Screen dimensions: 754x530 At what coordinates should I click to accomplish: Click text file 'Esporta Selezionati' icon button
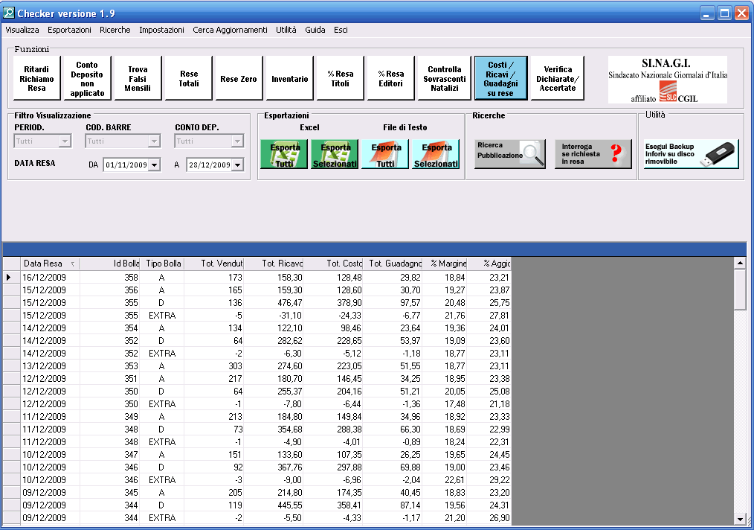tap(436, 153)
